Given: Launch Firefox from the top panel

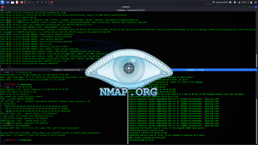Looking at the screenshot, I should click(21, 2).
